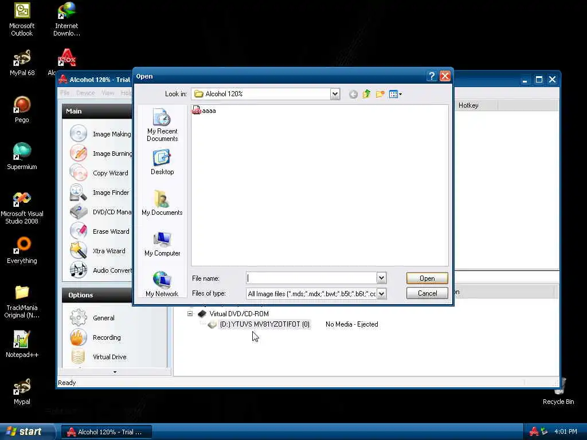
Task: Click the File name text field
Action: [x=311, y=278]
